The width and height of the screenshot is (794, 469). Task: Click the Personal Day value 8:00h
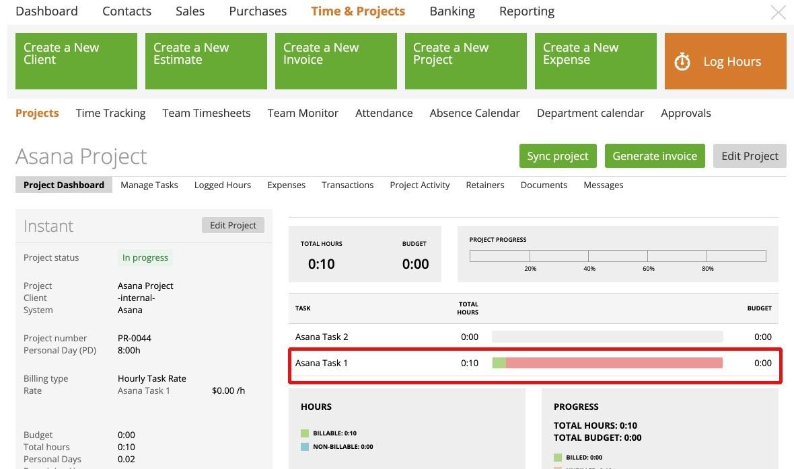[x=129, y=350]
